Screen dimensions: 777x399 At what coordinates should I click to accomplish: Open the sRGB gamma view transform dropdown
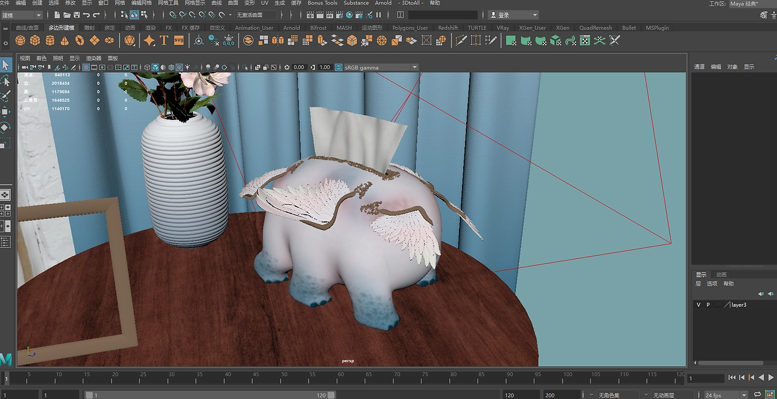coord(381,67)
